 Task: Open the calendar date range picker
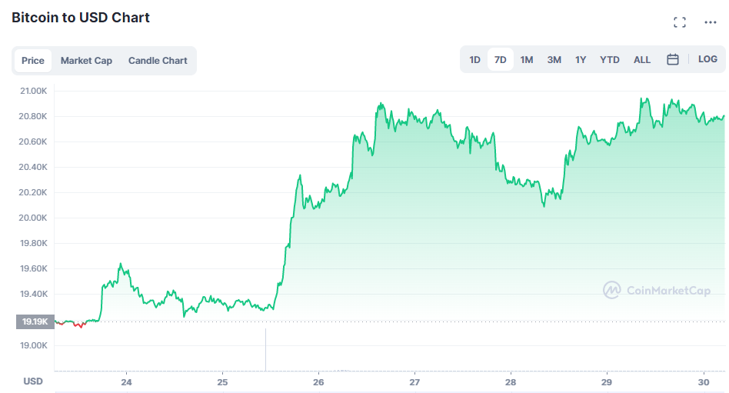click(x=672, y=59)
